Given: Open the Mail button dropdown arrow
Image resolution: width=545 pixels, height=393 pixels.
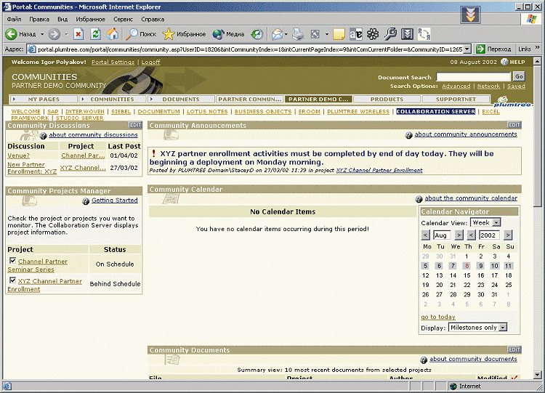Looking at the screenshot, I should (286, 34).
